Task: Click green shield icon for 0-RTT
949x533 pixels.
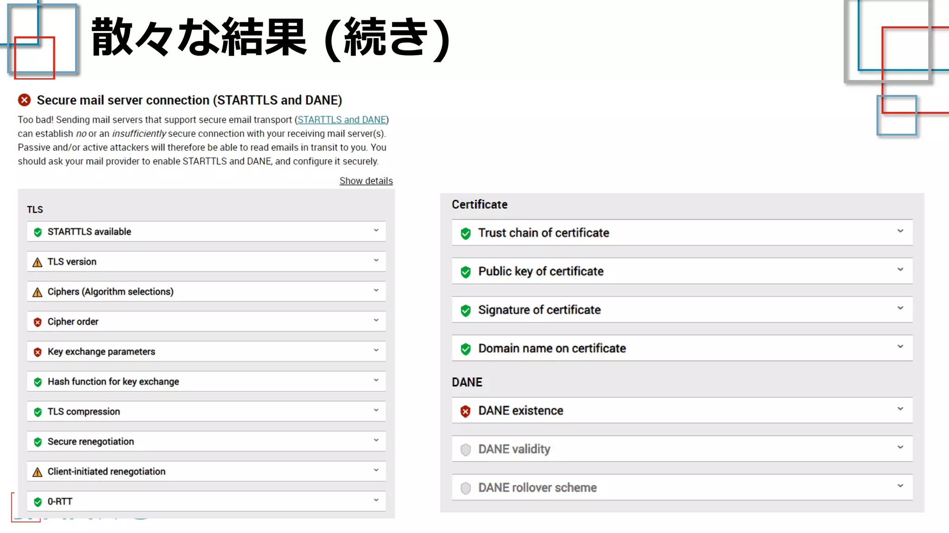Action: coord(38,502)
